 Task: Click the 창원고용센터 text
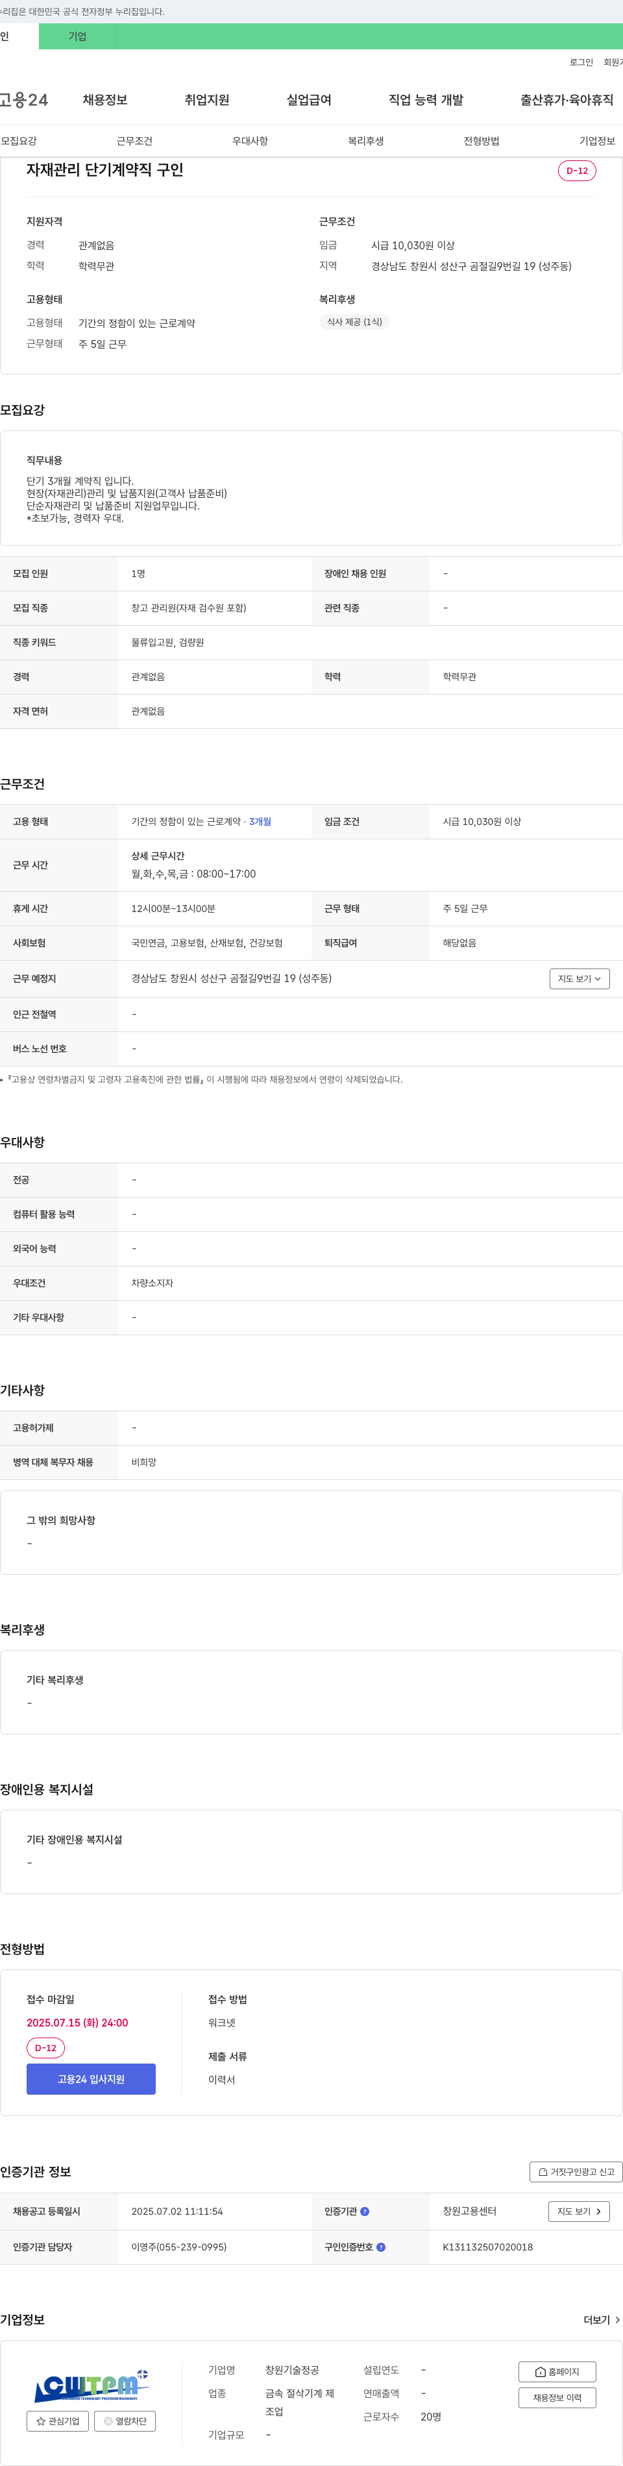[x=469, y=2212]
